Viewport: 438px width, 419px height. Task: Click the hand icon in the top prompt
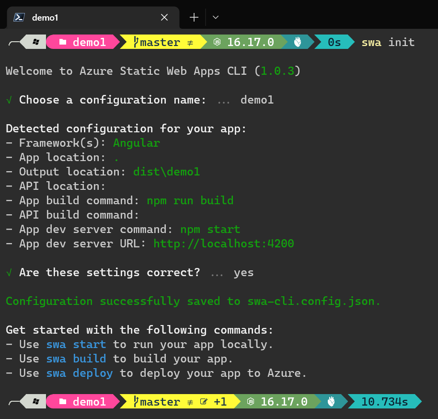tap(298, 42)
